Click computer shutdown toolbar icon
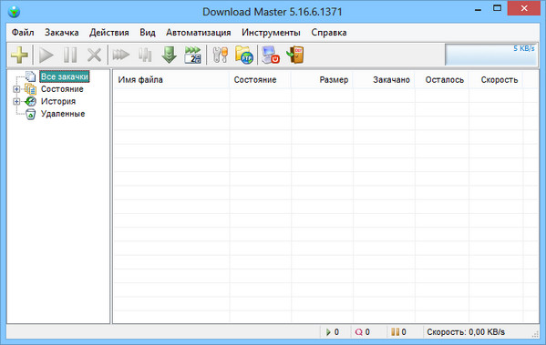Viewport: 546px width, 345px height. [x=271, y=55]
